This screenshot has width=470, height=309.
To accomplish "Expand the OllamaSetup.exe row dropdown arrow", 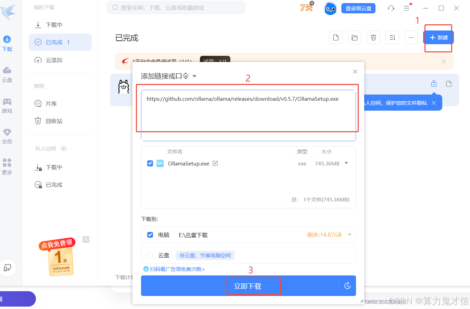I will click(346, 163).
